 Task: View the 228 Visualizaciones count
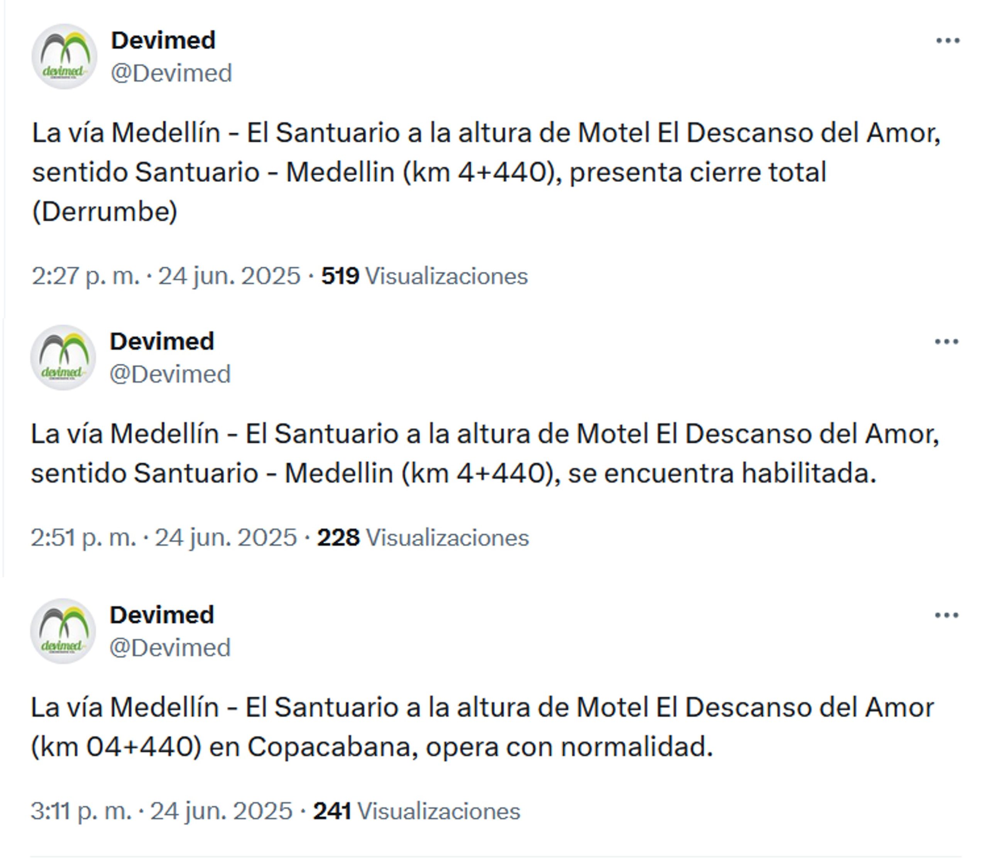tap(423, 537)
